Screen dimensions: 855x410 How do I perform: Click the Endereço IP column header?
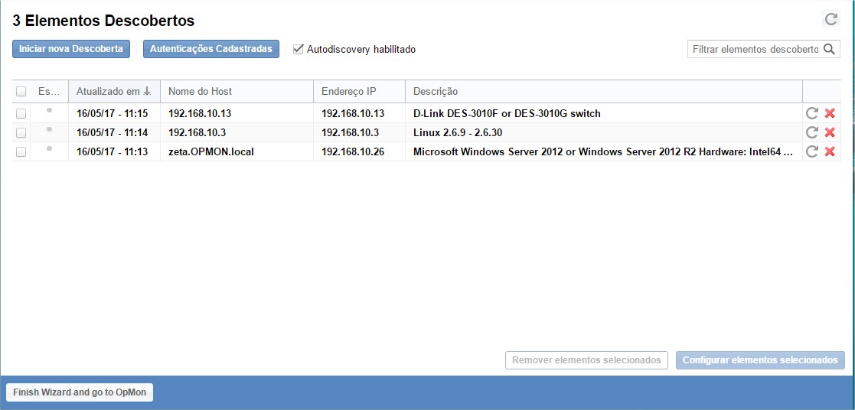tap(348, 92)
